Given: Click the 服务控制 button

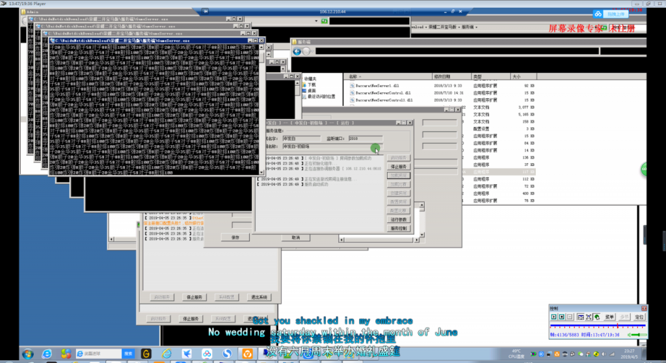Looking at the screenshot, I should click(398, 229).
